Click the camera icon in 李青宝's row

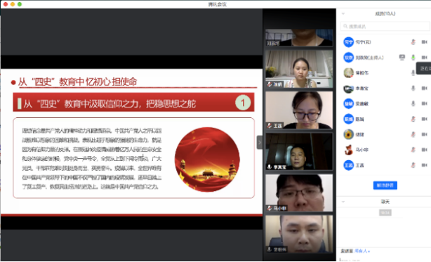click(x=425, y=88)
